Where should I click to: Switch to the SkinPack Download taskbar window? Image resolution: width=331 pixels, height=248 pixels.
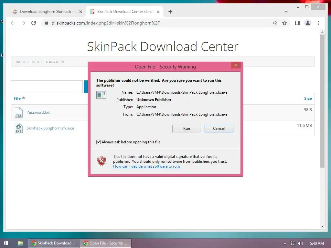54,243
